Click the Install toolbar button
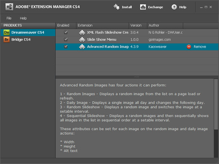219x164 pixels. [123, 7]
